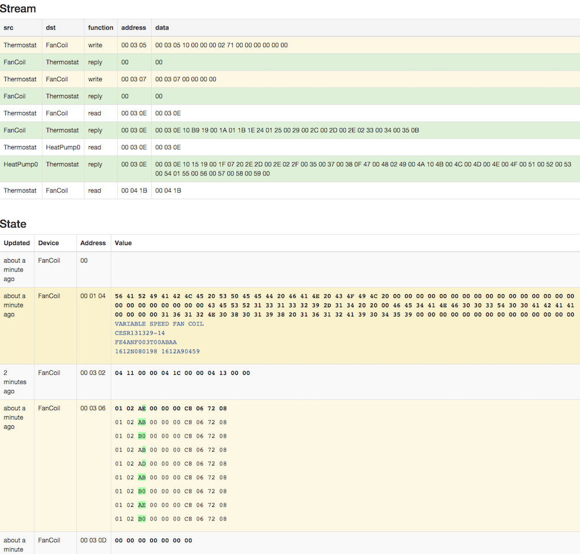Click the 'Updated' column header in State
The image size is (580, 554).
(x=16, y=243)
